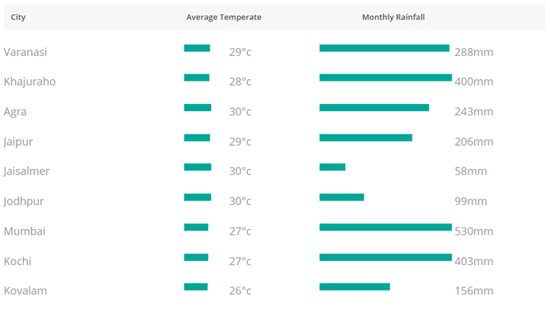The image size is (550, 309).
Task: Select the Khajuraho city name
Action: click(30, 82)
